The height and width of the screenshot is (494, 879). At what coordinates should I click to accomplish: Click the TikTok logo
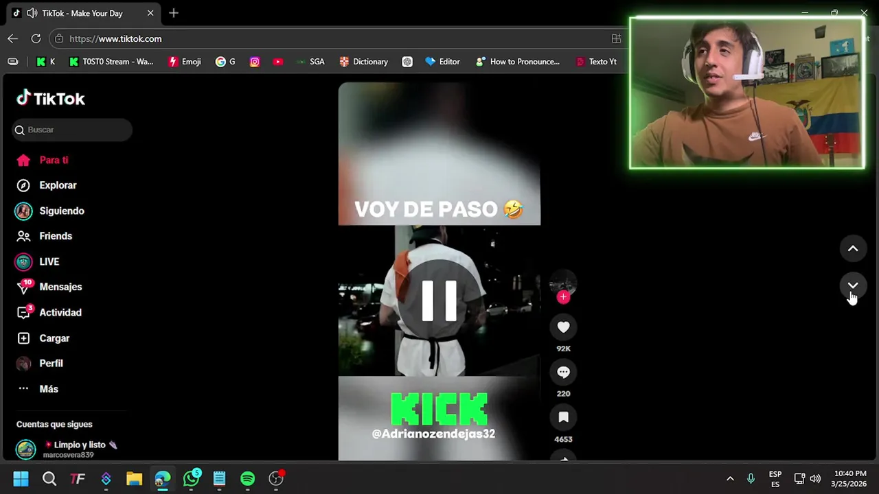click(x=51, y=99)
